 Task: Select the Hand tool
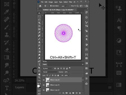click(39, 74)
